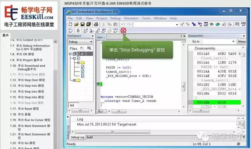Open the Go to address dropdown in Disassembly
Screen dimensions: 251x149
click(233, 41)
